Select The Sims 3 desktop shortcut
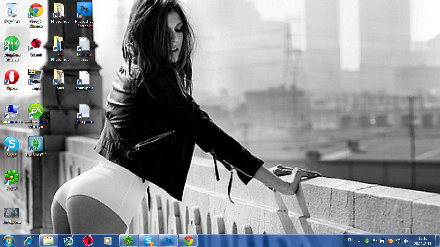Image resolution: width=440 pixels, height=247 pixels. click(x=36, y=147)
